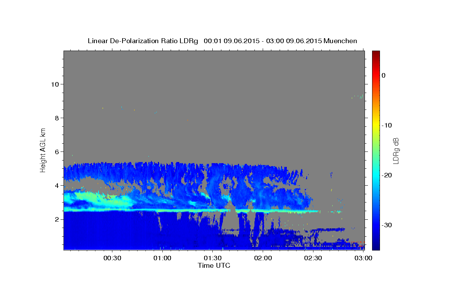This screenshot has height=300, width=451.
Task: Click the "Muenchen" location in the title
Action: pos(341,41)
